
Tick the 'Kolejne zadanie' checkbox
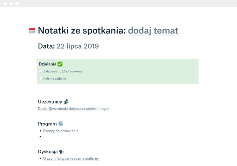(41, 79)
